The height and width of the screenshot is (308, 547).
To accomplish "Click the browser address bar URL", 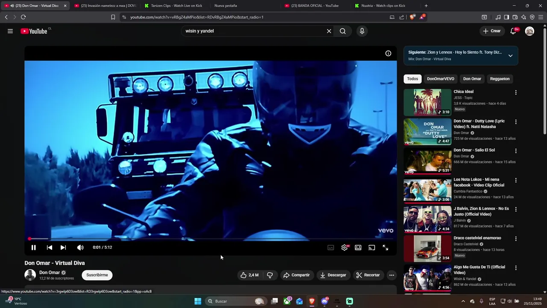I will click(x=197, y=17).
